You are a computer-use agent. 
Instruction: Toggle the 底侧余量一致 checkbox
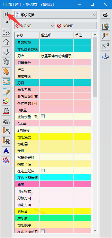point(43,116)
